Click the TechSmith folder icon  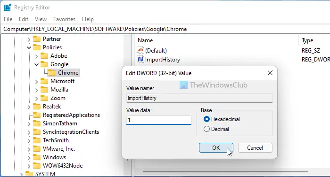pos(37,140)
